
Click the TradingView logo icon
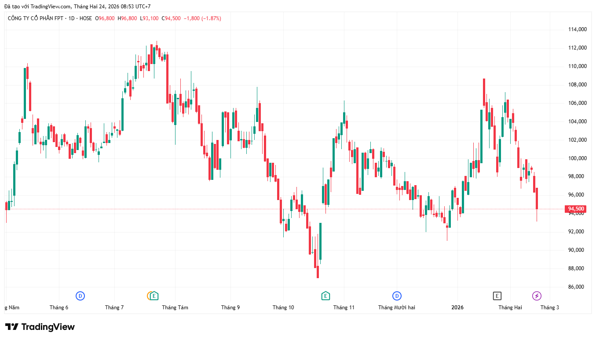click(12, 327)
